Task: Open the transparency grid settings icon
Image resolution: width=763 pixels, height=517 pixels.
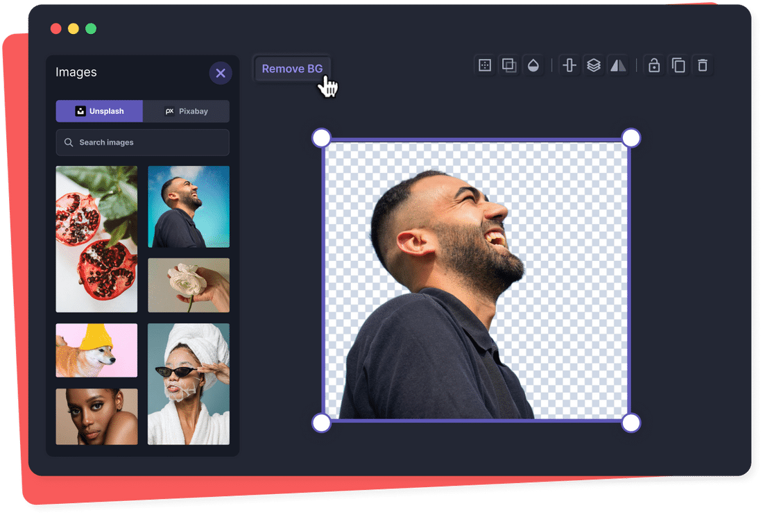Action: 484,65
